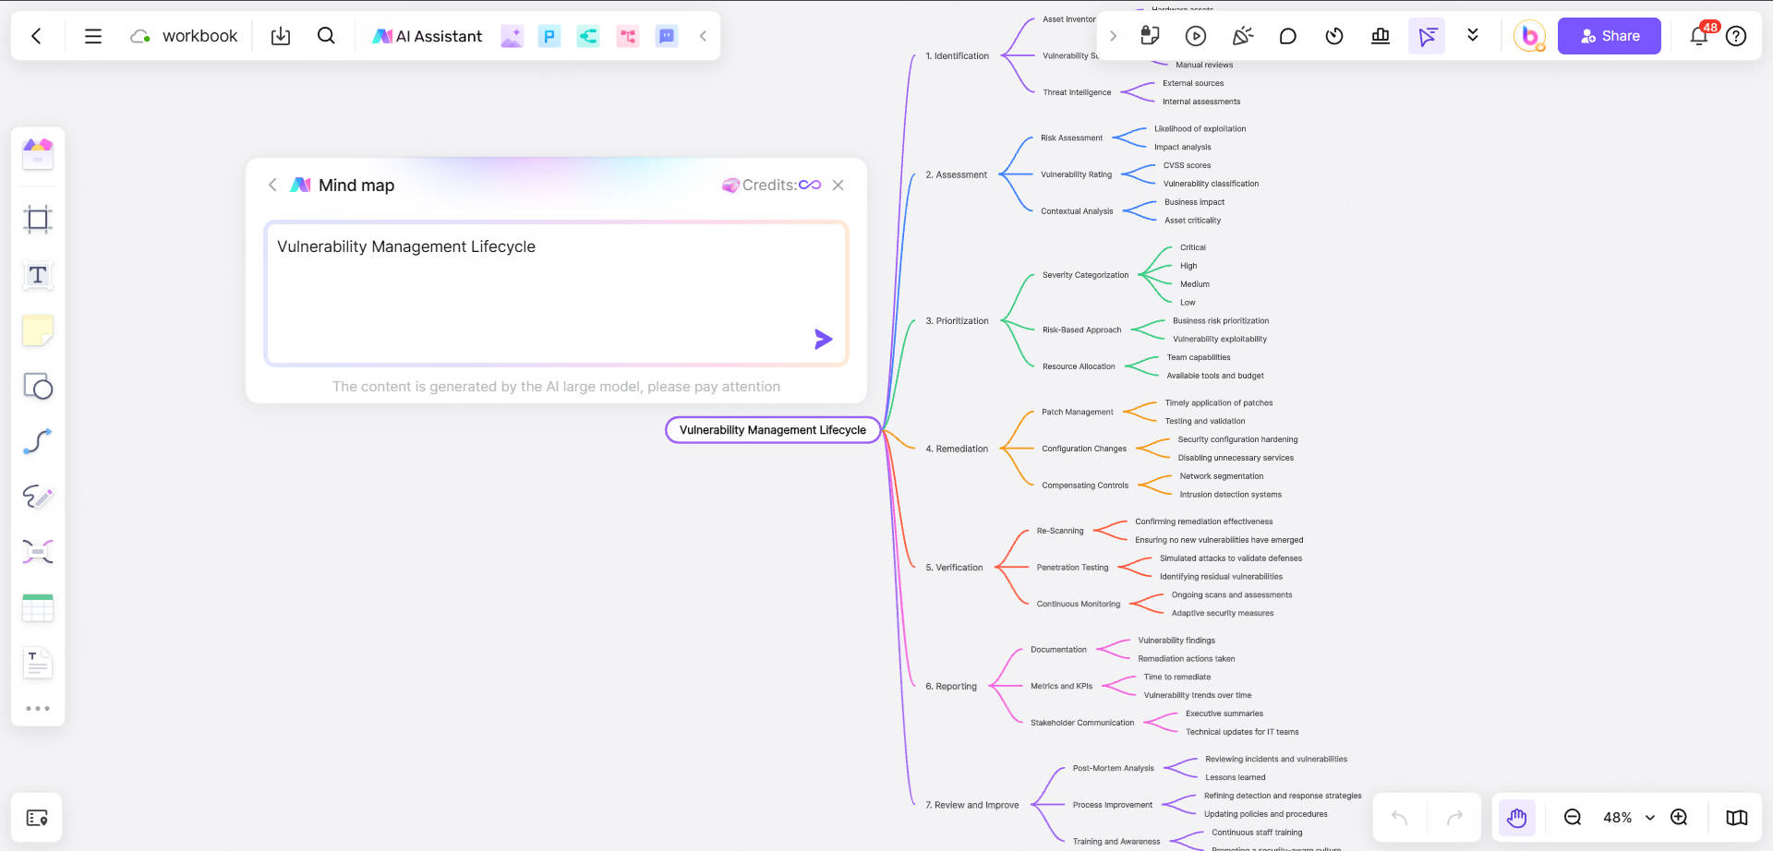The width and height of the screenshot is (1773, 851).
Task: Open the timer tool
Action: [1333, 35]
